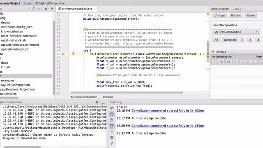This screenshot has width=263, height=148.
Task: Click the device Reset button
Action: pos(259,57)
